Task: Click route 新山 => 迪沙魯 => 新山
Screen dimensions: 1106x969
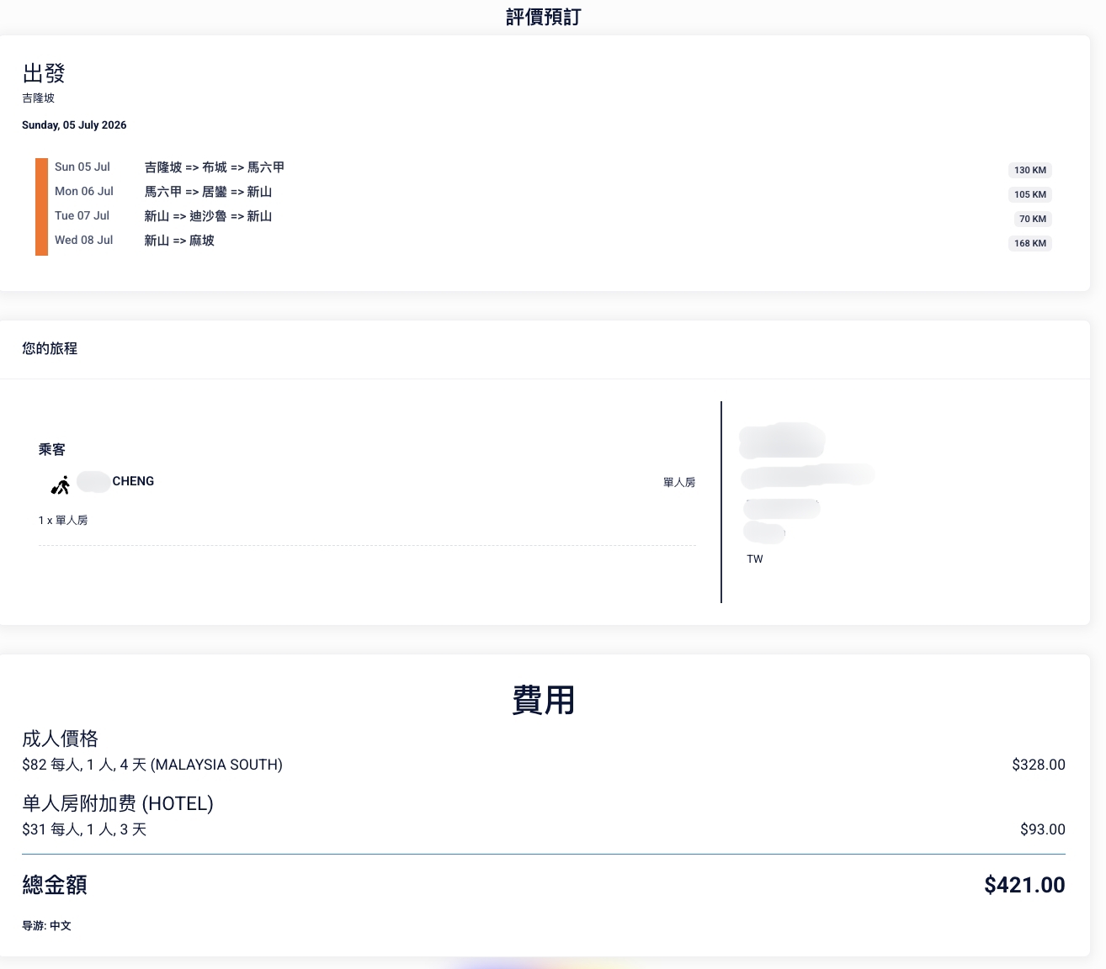Action: pos(208,216)
